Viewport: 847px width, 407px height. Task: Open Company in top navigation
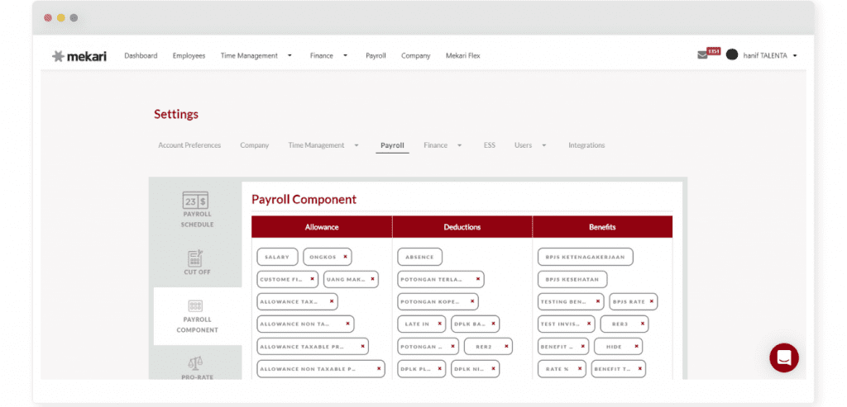415,55
